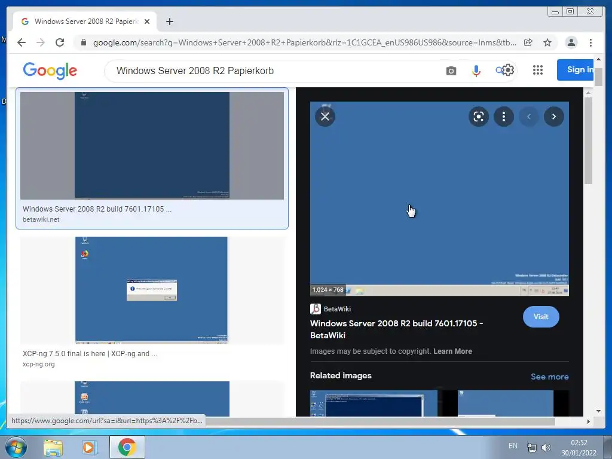The height and width of the screenshot is (459, 612).
Task: Open Google quick settings gear
Action: (x=507, y=71)
